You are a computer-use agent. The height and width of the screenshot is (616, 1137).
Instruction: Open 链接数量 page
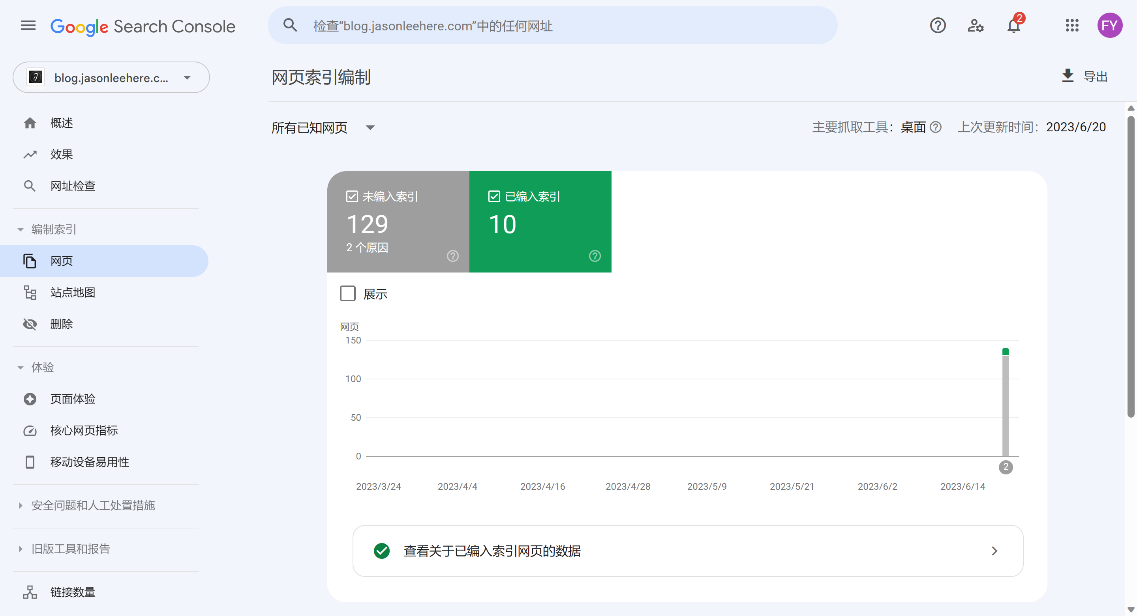point(104,592)
